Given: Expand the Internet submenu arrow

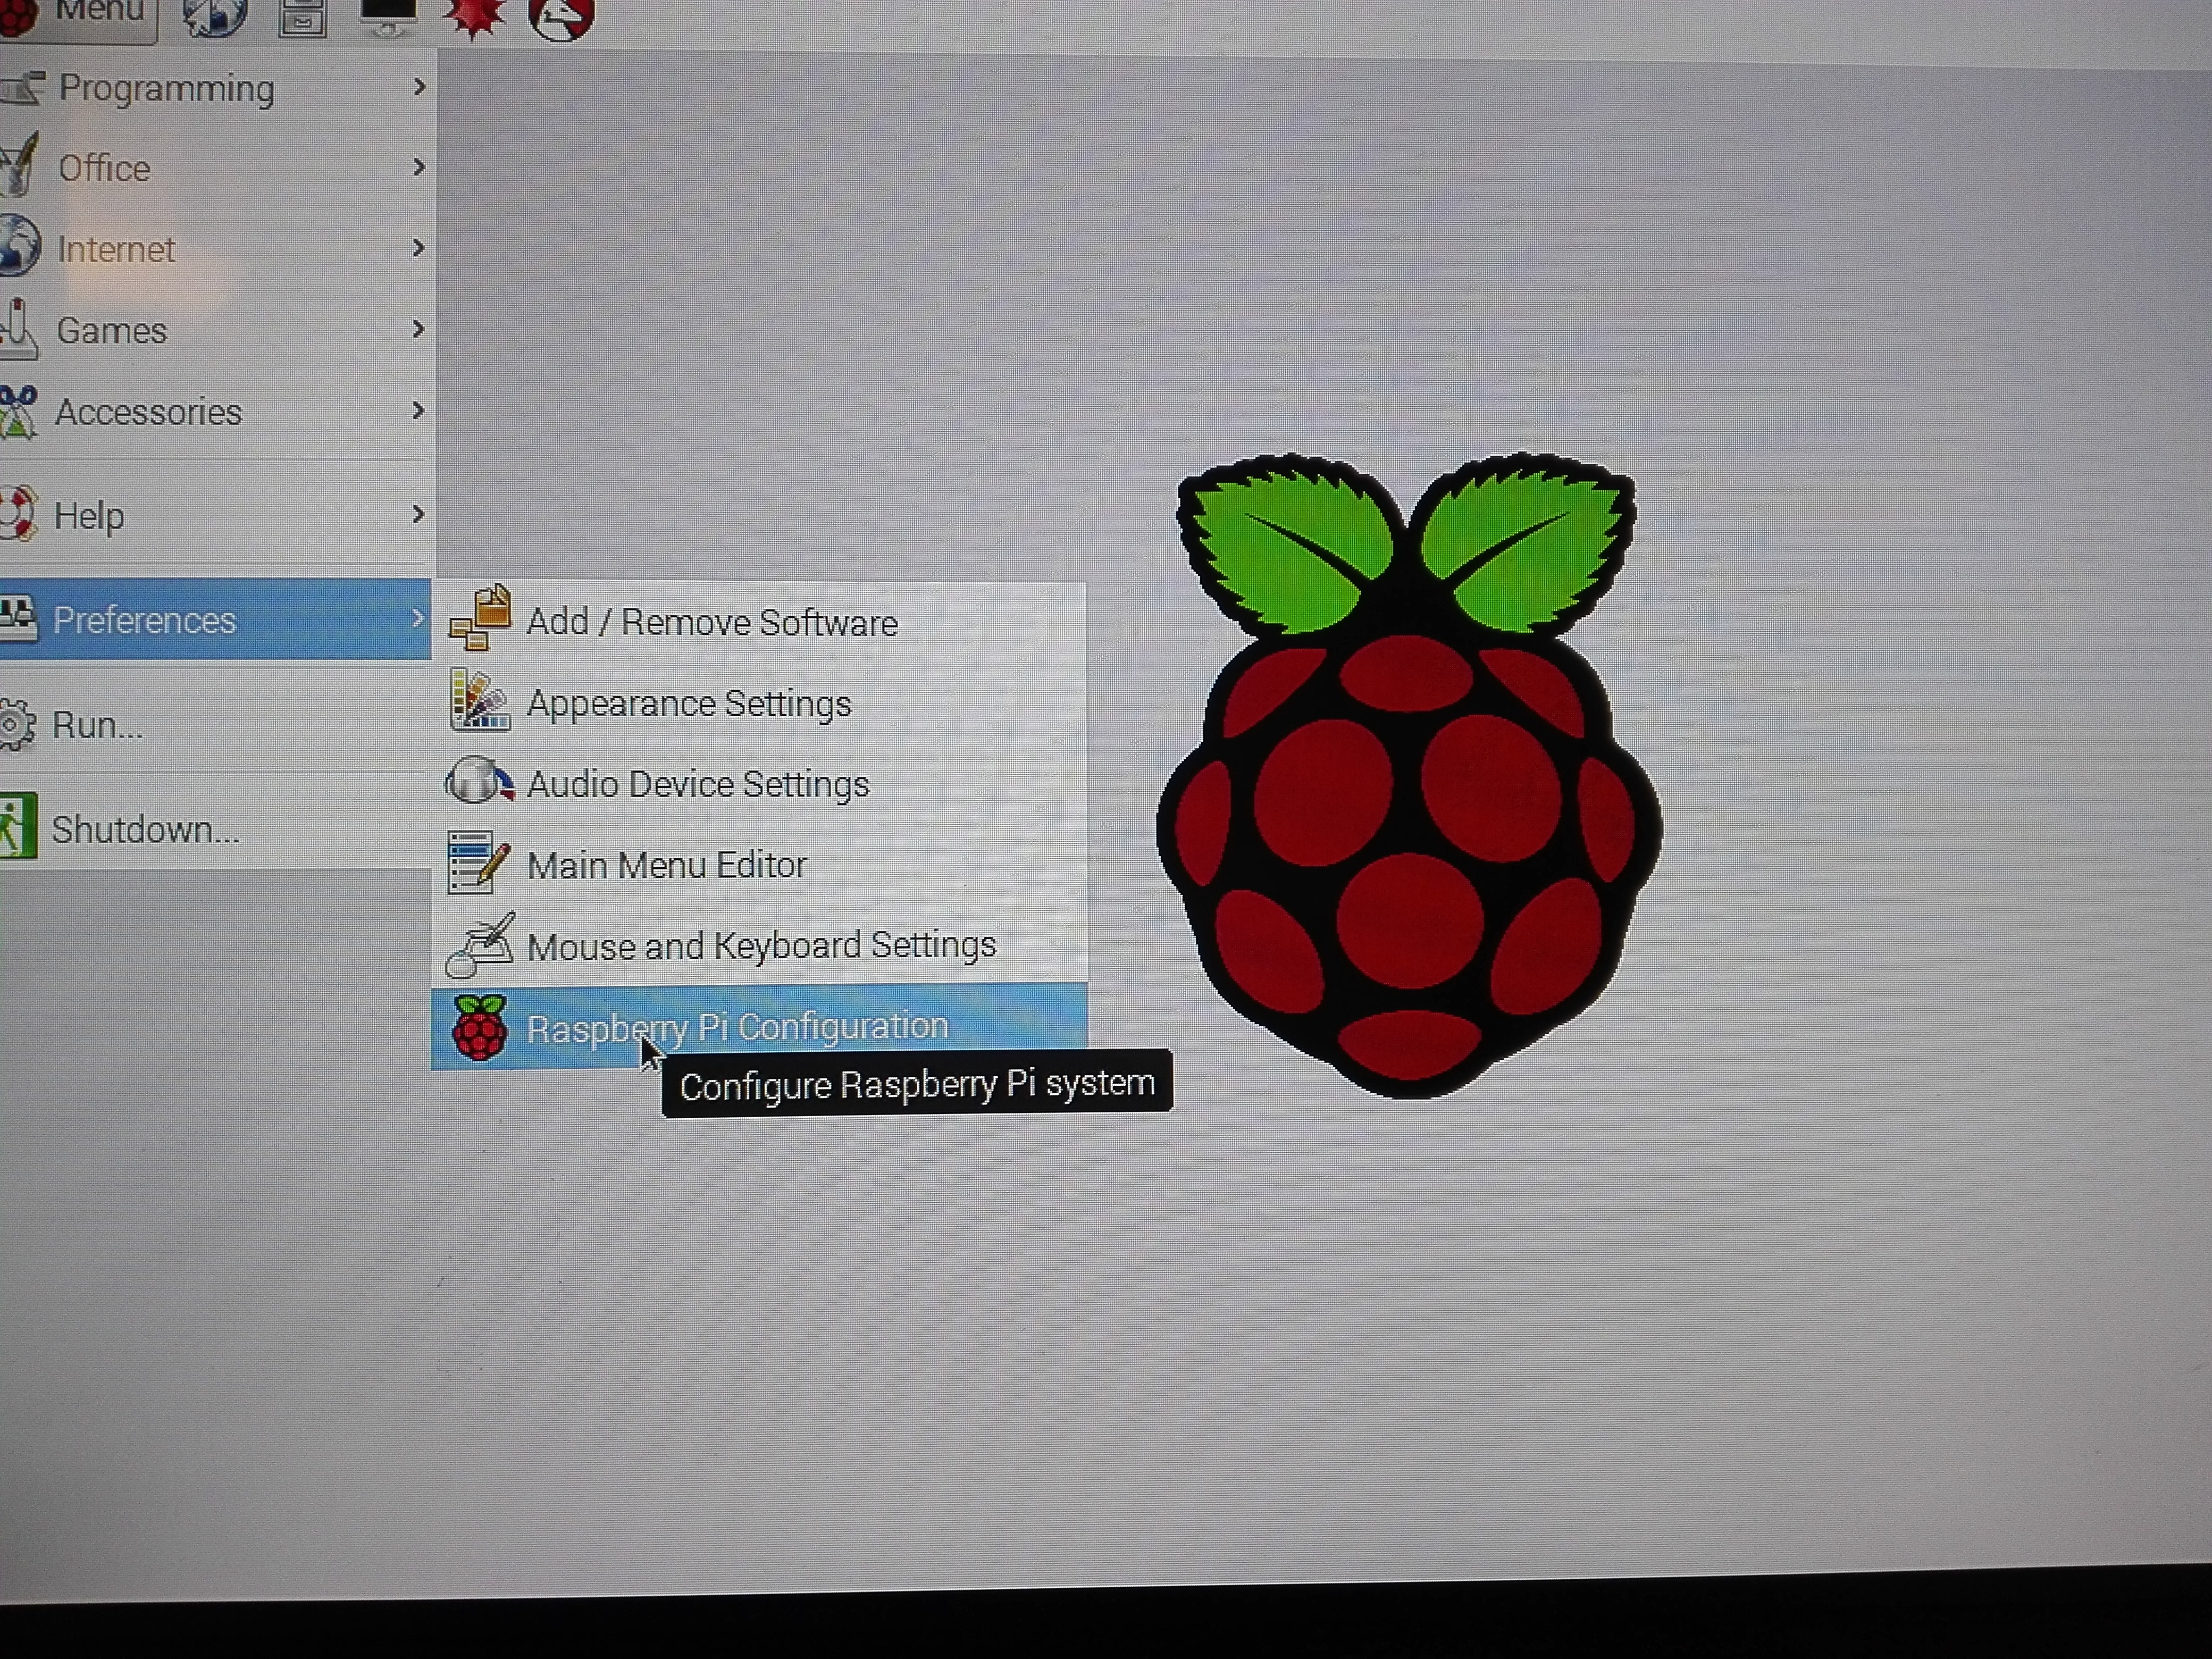Looking at the screenshot, I should point(419,247).
